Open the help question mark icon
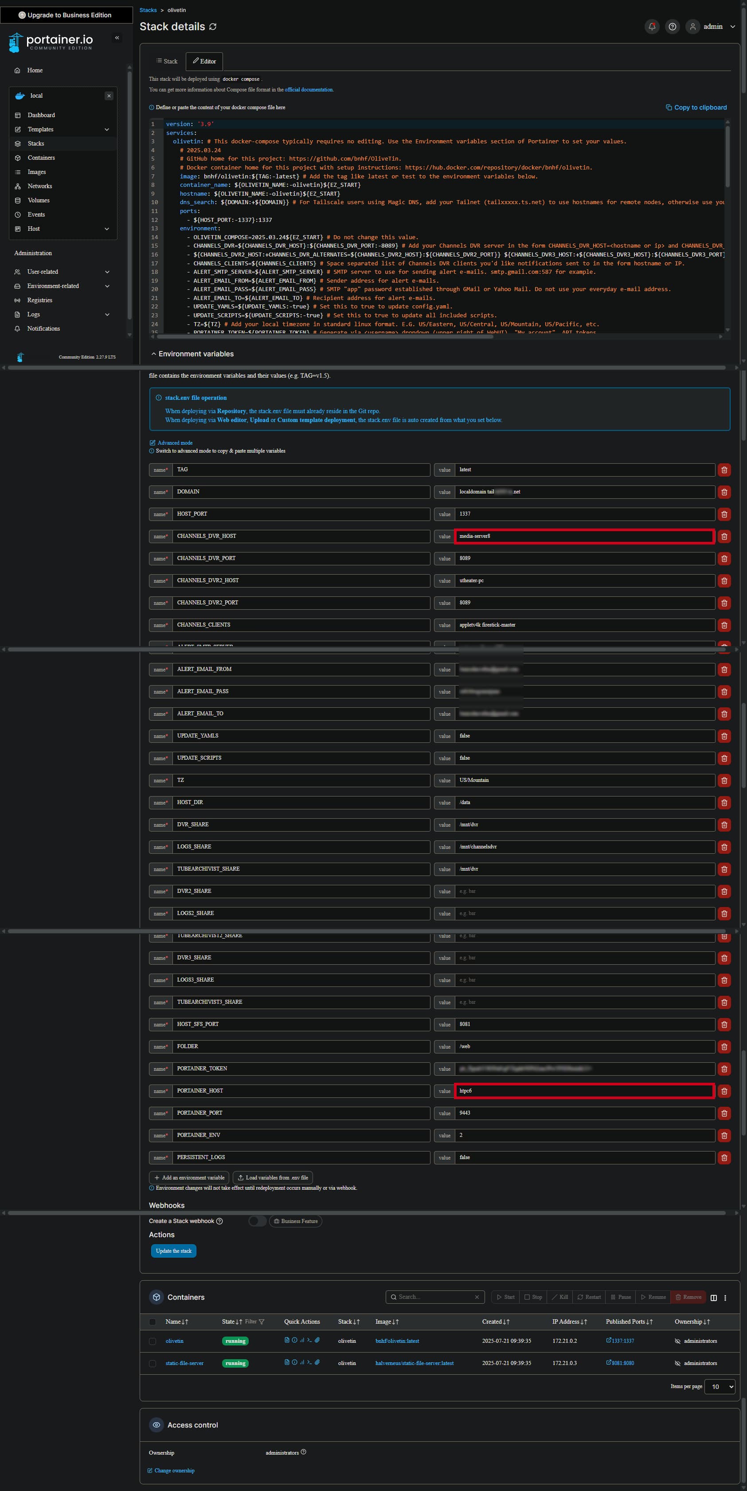 (x=672, y=27)
